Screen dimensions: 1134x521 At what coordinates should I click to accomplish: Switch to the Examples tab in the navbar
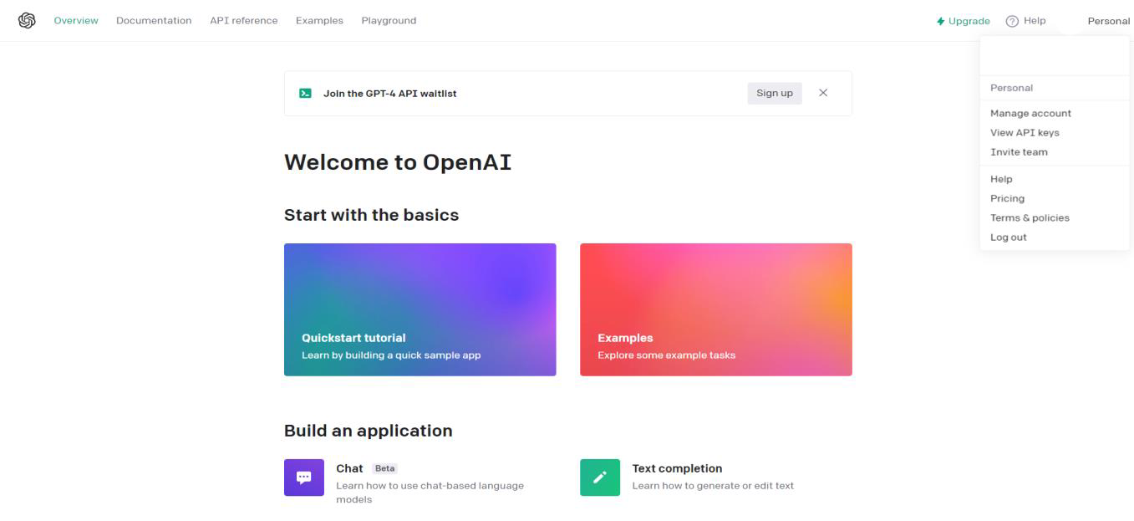tap(319, 20)
